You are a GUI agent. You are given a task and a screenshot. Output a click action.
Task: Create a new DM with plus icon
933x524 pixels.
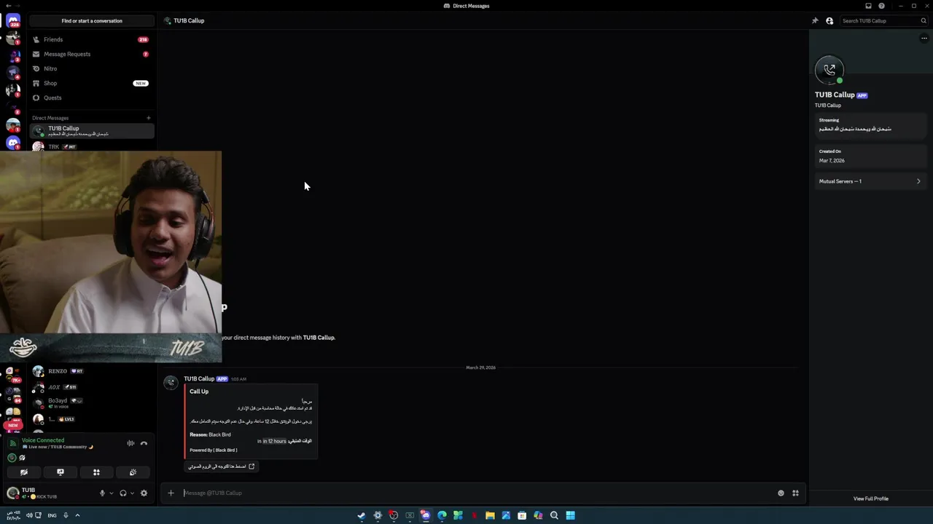[148, 118]
